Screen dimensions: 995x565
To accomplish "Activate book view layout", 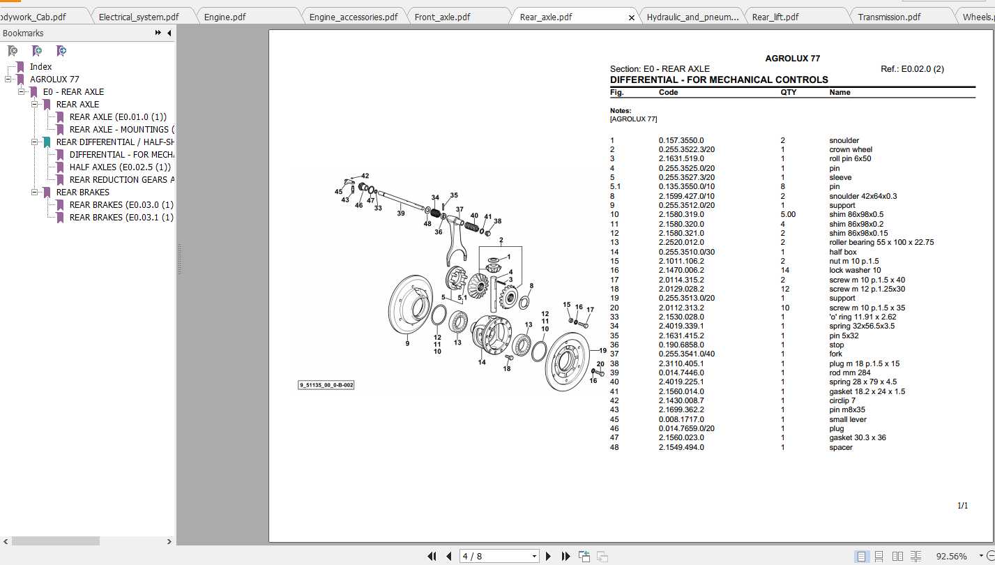I will pyautogui.click(x=914, y=556).
